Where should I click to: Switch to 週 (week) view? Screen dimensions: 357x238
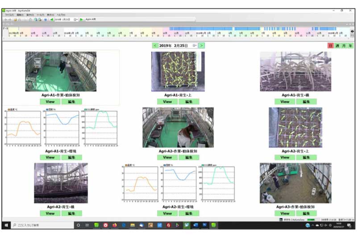[337, 46]
